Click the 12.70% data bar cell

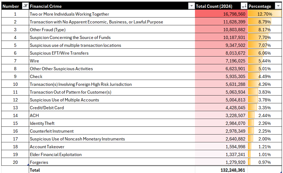[264, 14]
